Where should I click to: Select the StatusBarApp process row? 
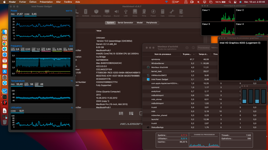point(204,127)
